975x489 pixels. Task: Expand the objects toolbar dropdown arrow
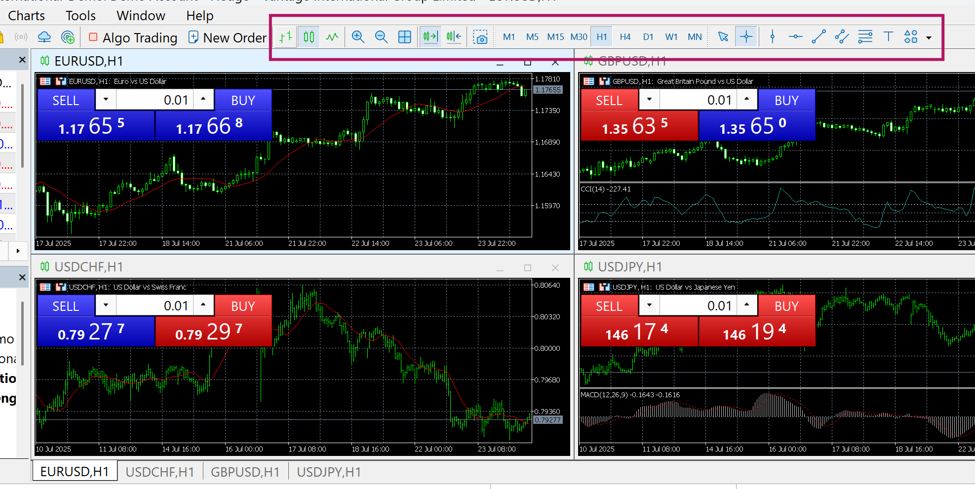click(x=929, y=38)
